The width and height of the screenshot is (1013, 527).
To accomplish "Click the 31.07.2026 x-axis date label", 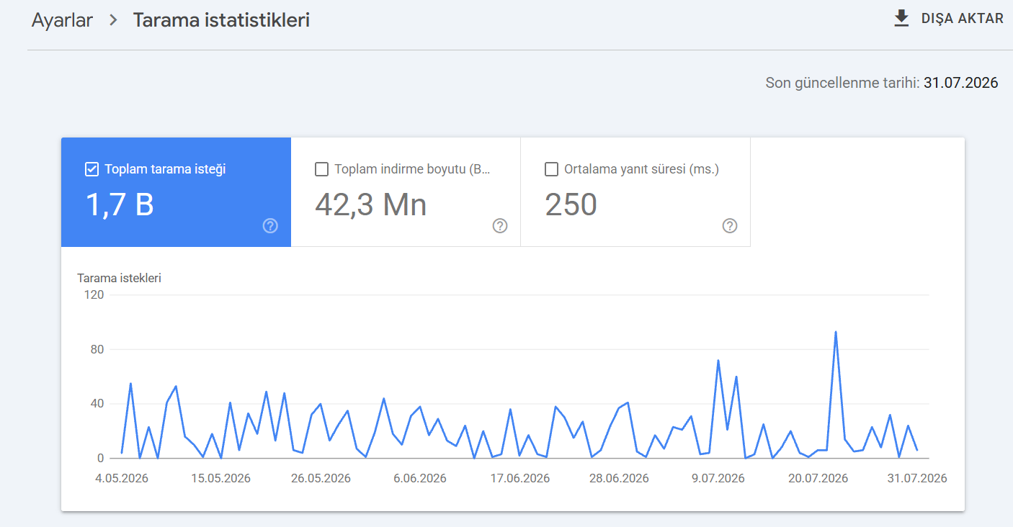I will pos(916,478).
